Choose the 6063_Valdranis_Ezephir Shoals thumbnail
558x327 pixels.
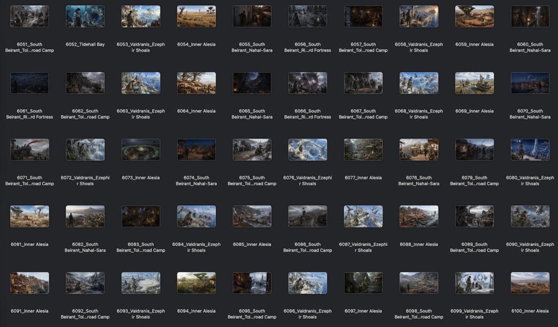(x=141, y=83)
